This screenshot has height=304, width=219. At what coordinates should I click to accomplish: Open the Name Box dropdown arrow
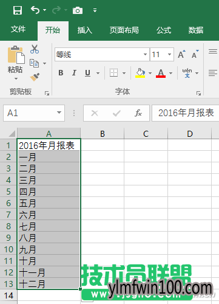[x=59, y=112]
